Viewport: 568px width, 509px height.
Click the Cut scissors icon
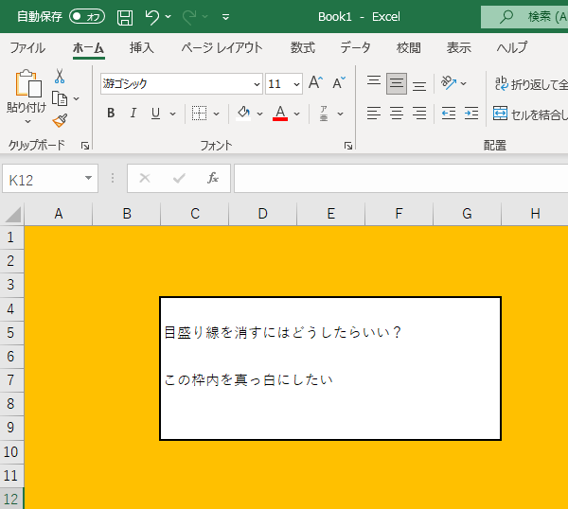pyautogui.click(x=60, y=77)
